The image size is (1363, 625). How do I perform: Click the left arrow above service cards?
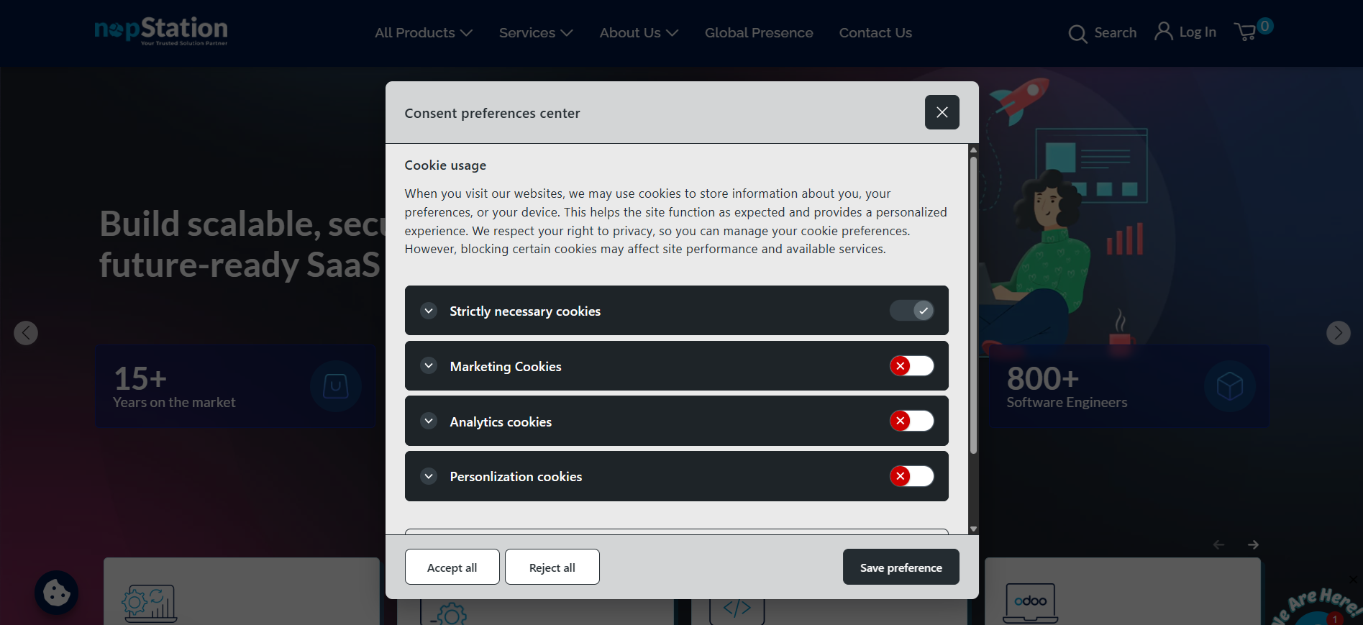pos(1218,545)
